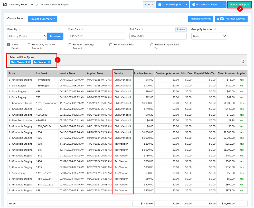Image resolution: width=254 pixels, height=208 pixels.
Task: Click the Misc Fee column header
Action: [186, 73]
